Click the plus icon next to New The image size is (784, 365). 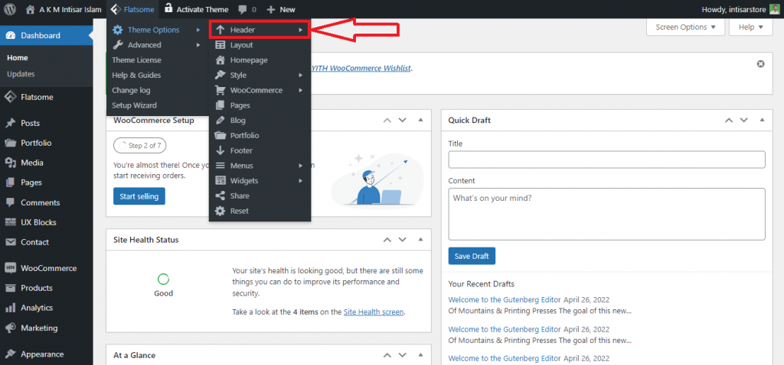tap(271, 9)
